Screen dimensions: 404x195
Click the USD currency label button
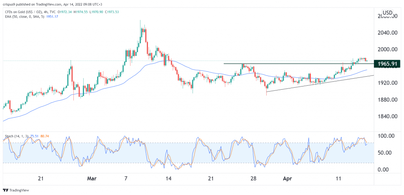click(387, 13)
